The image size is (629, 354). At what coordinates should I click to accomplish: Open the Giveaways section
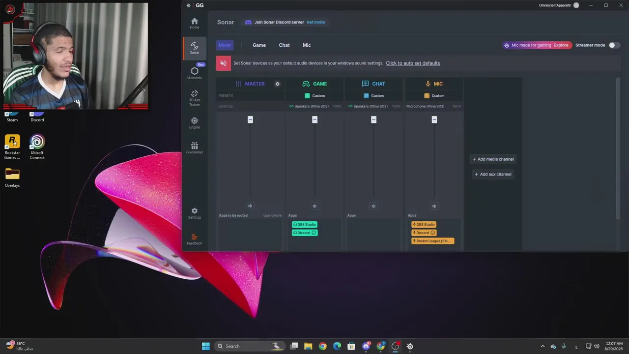pyautogui.click(x=195, y=148)
